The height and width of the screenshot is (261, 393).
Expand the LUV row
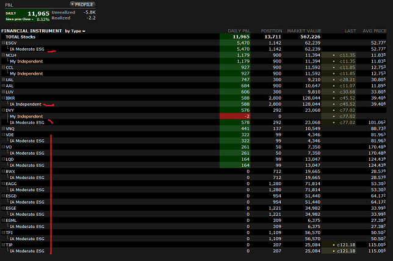(3, 92)
